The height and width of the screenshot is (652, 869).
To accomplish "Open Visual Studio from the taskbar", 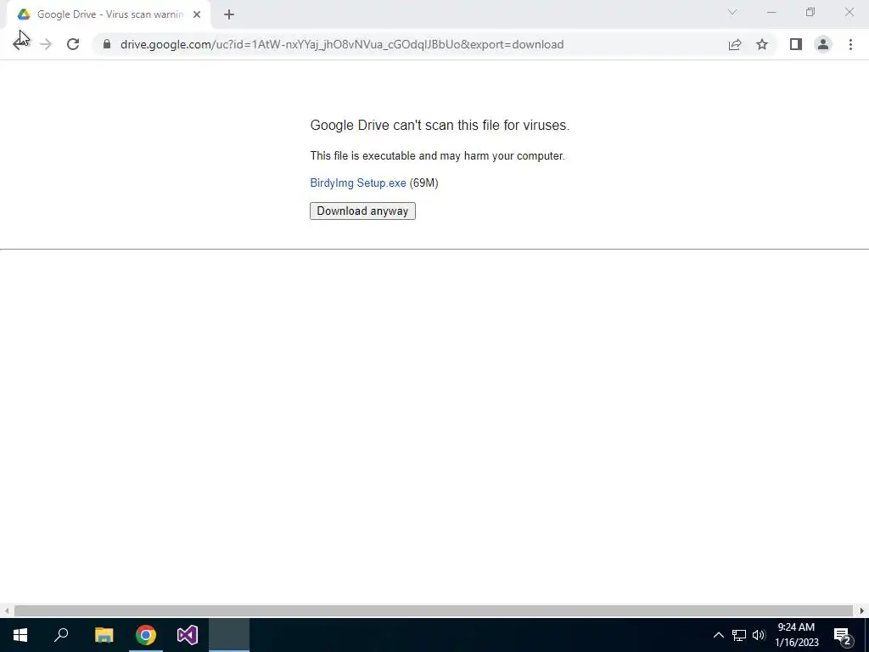I will (x=188, y=635).
